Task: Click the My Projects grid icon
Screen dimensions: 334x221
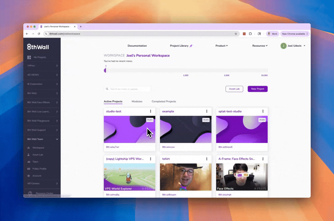Action: click(29, 57)
